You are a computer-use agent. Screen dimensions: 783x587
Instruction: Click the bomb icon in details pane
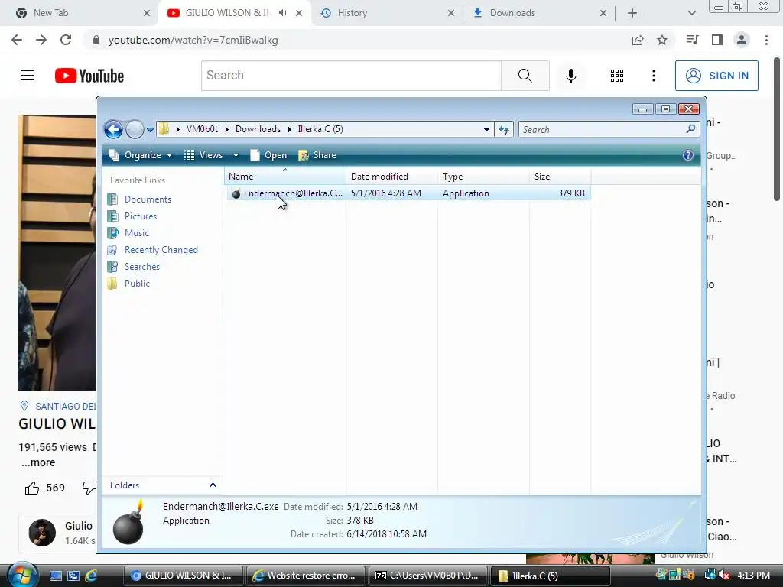point(128,522)
